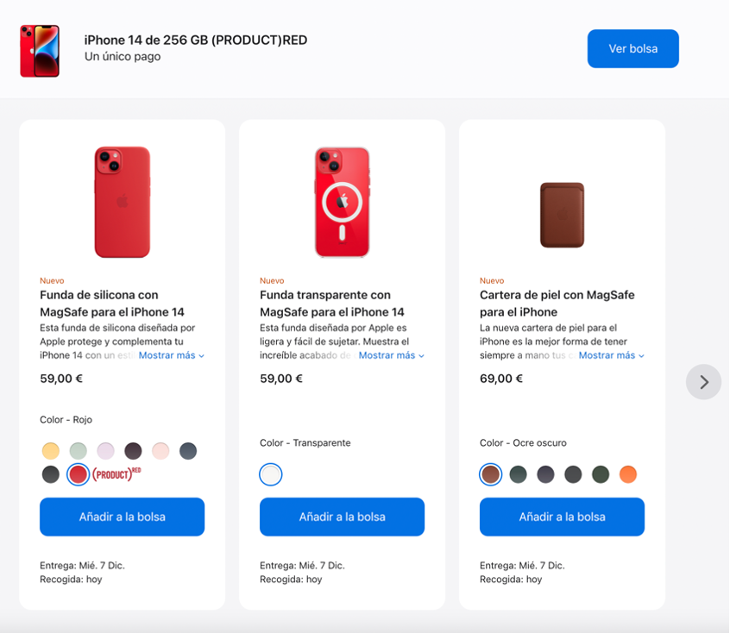The image size is (730, 633).
Task: Select the red (PRODUCT)RED case color
Action: point(79,473)
